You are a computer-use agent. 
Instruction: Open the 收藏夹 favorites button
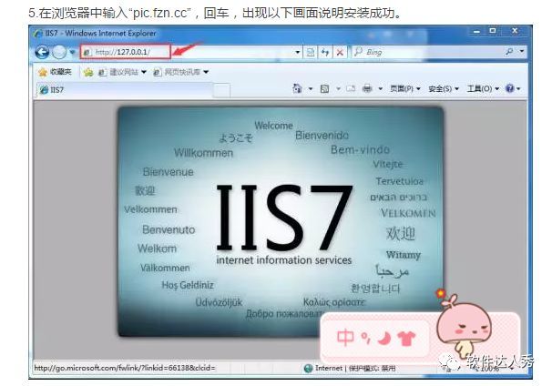tap(55, 72)
